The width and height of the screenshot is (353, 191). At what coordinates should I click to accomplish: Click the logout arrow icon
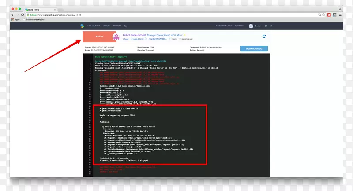coord(271,26)
